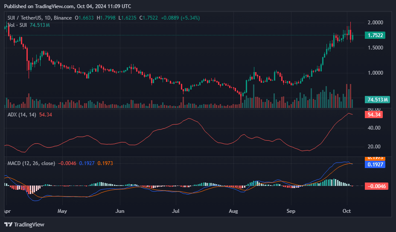Click the 1.0000 price axis label
This screenshot has width=396, height=232.
coord(375,72)
